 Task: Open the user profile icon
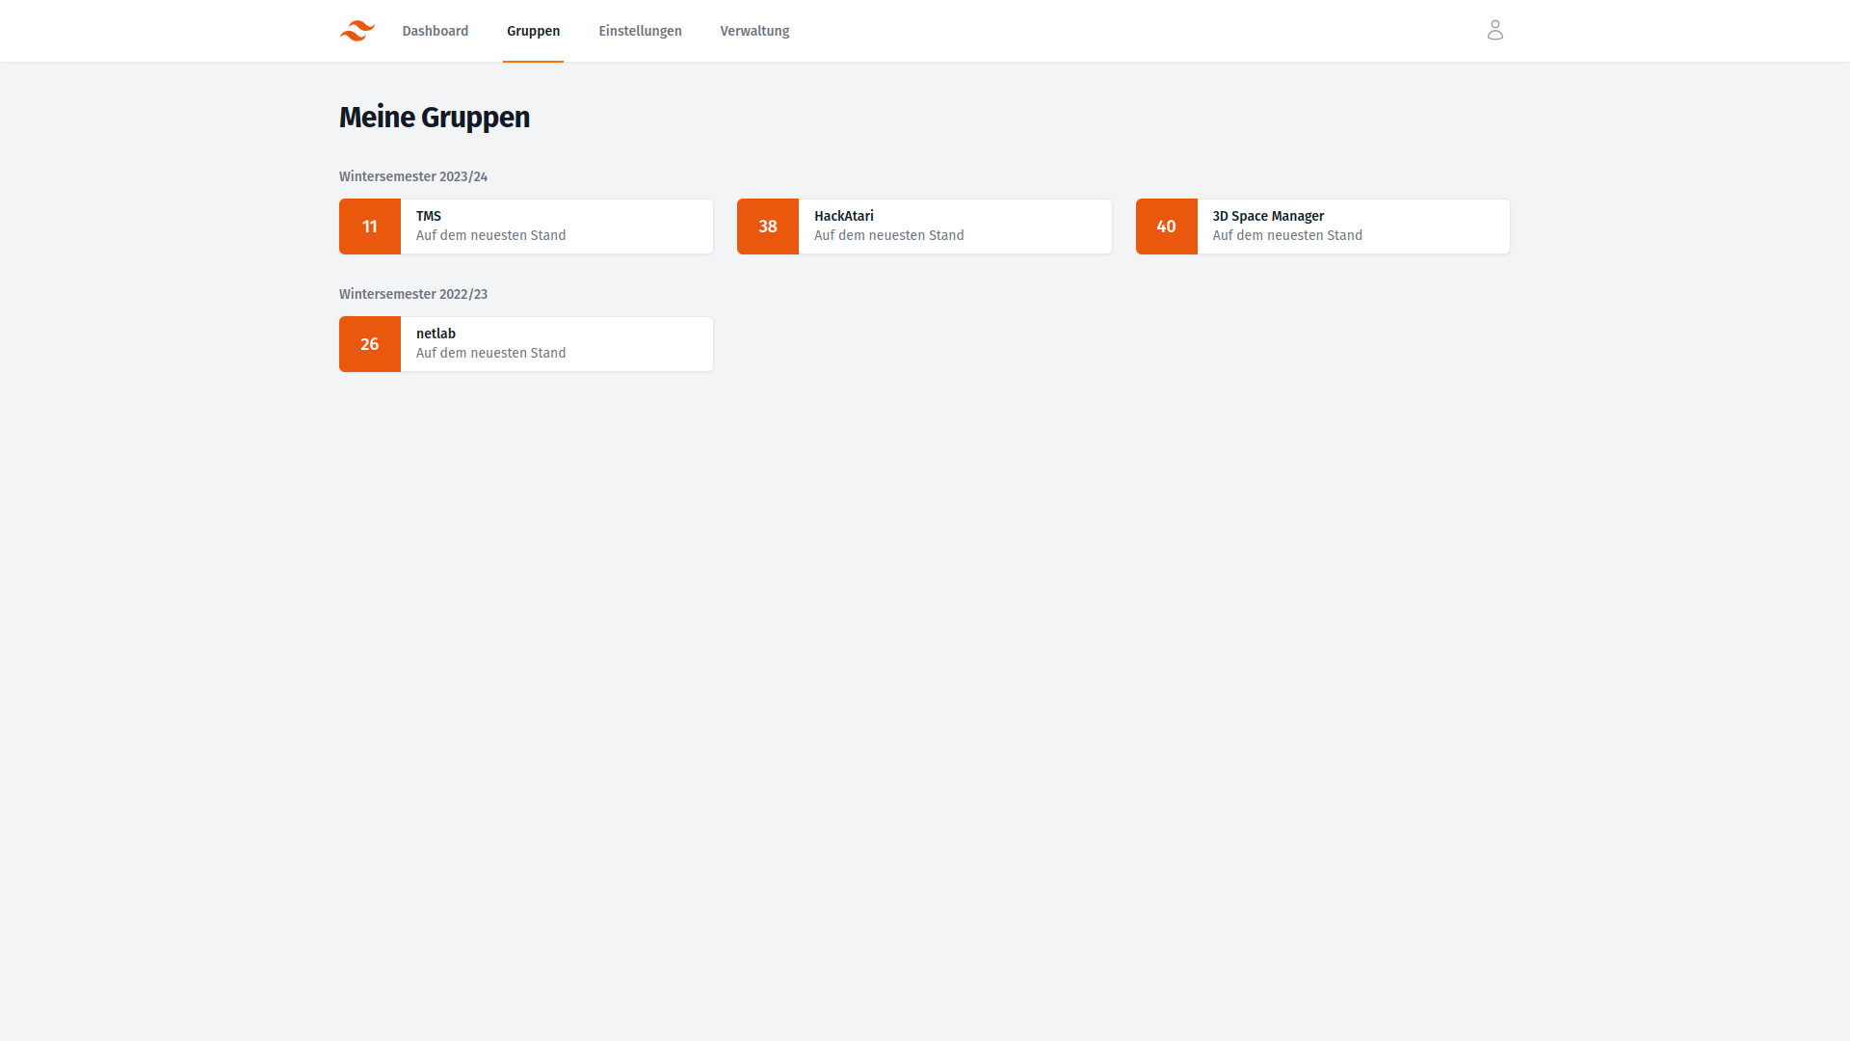(1494, 31)
